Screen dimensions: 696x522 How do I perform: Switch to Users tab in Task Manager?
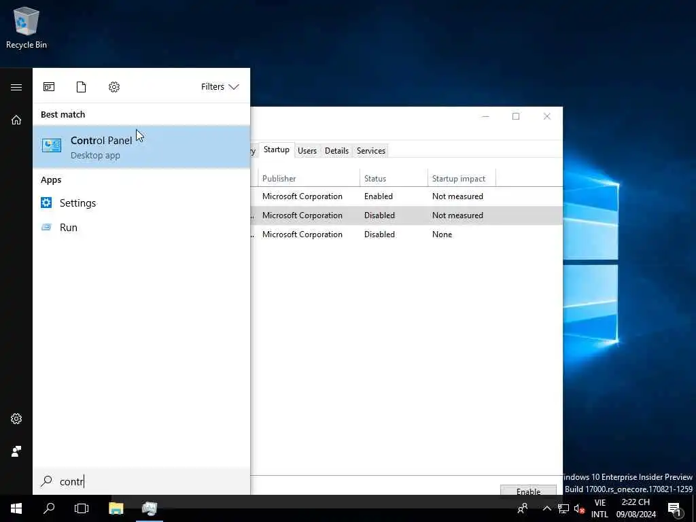click(307, 151)
